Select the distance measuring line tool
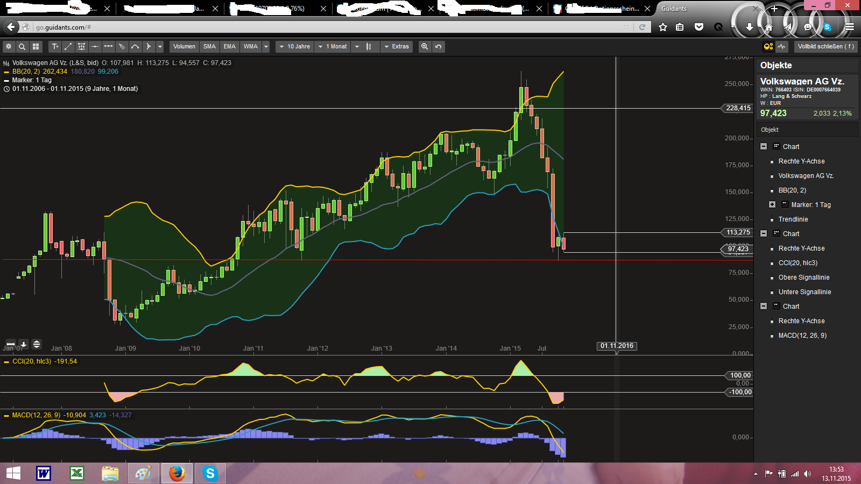 tap(108, 47)
